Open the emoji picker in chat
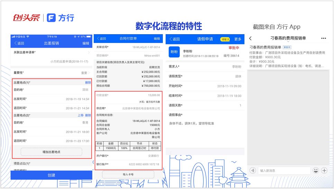334x189 pixels. (x=316, y=170)
